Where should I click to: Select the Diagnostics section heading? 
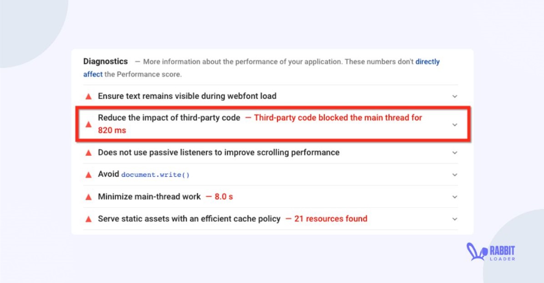point(106,62)
